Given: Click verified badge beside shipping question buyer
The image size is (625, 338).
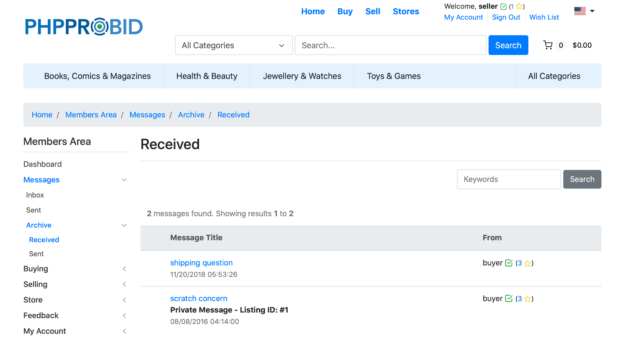Looking at the screenshot, I should click(509, 263).
